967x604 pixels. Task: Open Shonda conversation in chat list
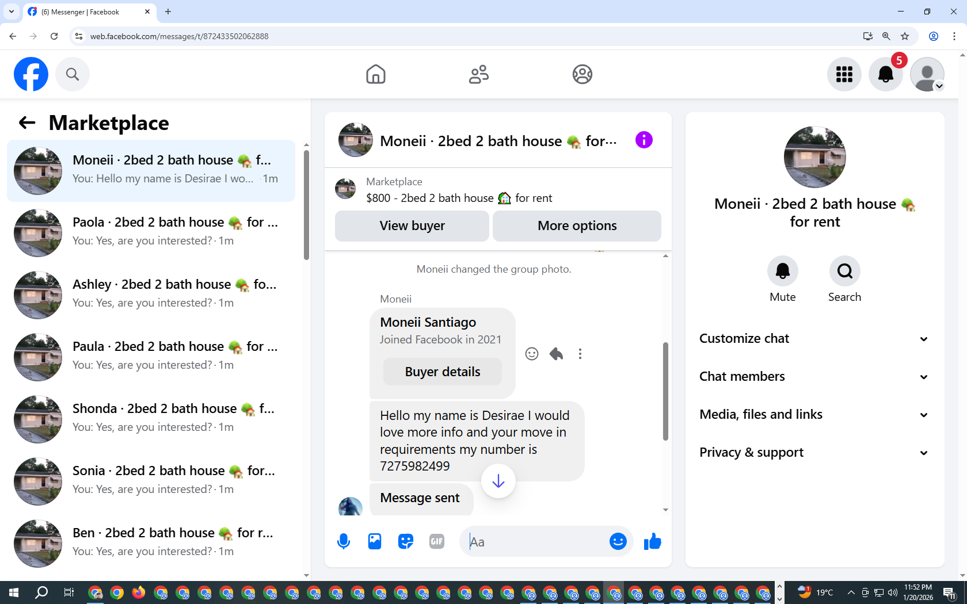click(x=151, y=419)
